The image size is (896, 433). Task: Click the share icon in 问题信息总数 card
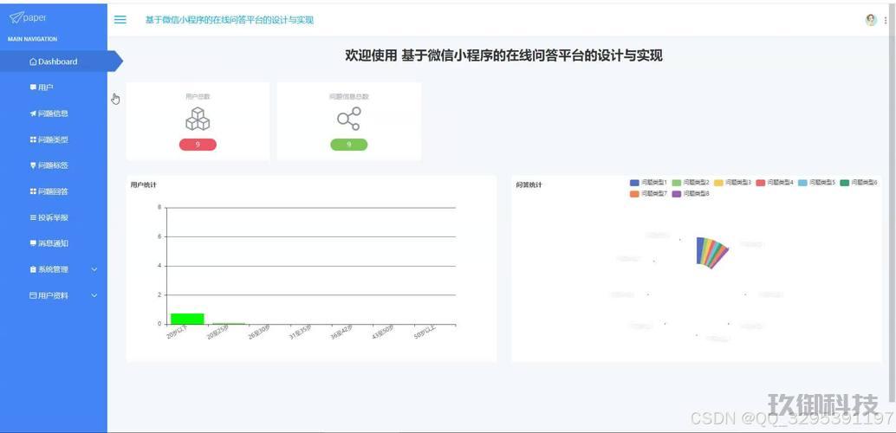pos(348,119)
